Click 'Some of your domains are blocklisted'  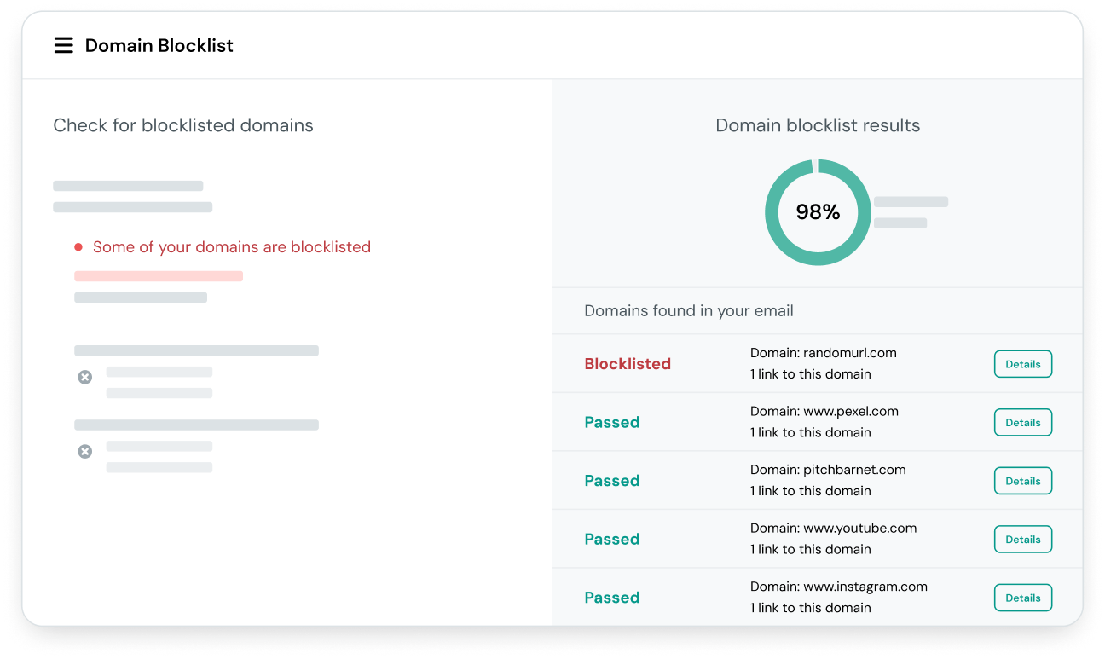(x=232, y=247)
